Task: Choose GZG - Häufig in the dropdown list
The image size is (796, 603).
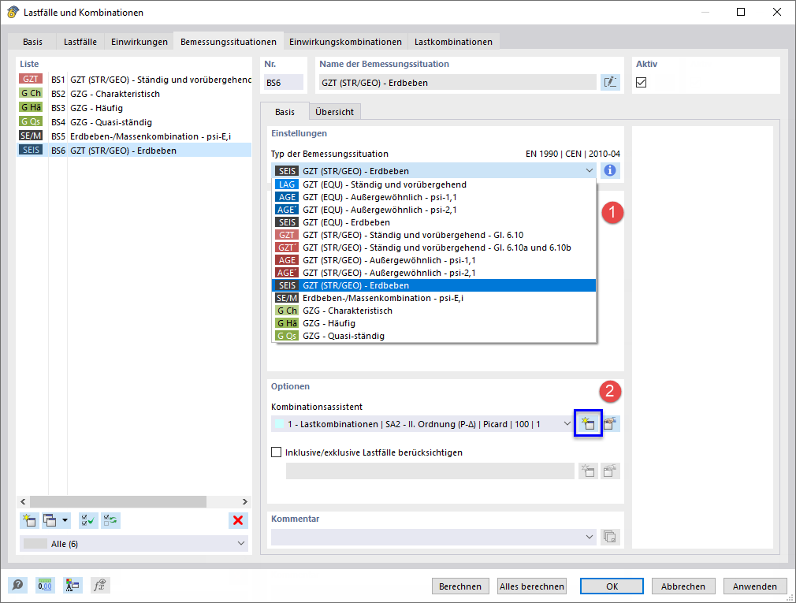Action: pos(434,323)
